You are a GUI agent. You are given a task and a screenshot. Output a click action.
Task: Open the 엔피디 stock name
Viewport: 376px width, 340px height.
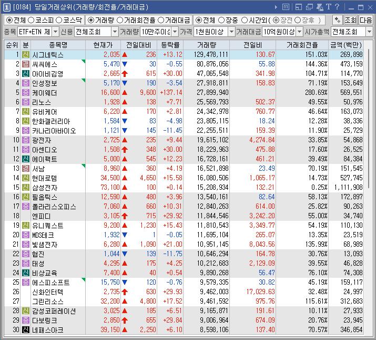click(42, 216)
